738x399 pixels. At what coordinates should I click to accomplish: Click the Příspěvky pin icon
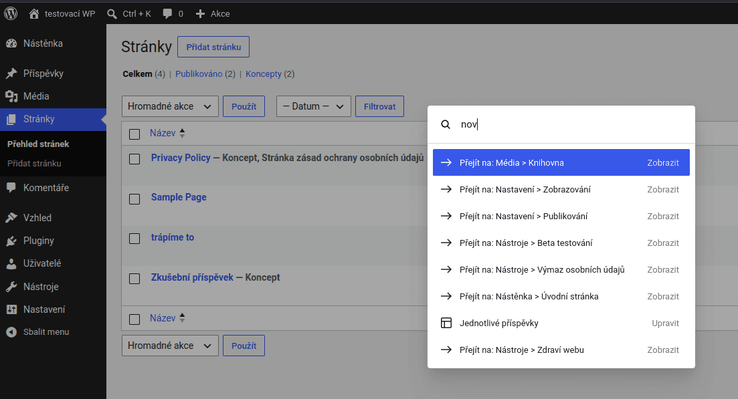click(x=11, y=74)
